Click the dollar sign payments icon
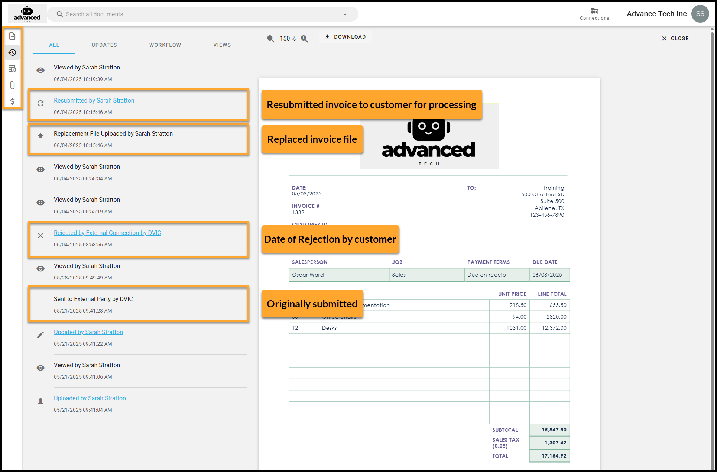This screenshot has height=472, width=717. [x=12, y=101]
